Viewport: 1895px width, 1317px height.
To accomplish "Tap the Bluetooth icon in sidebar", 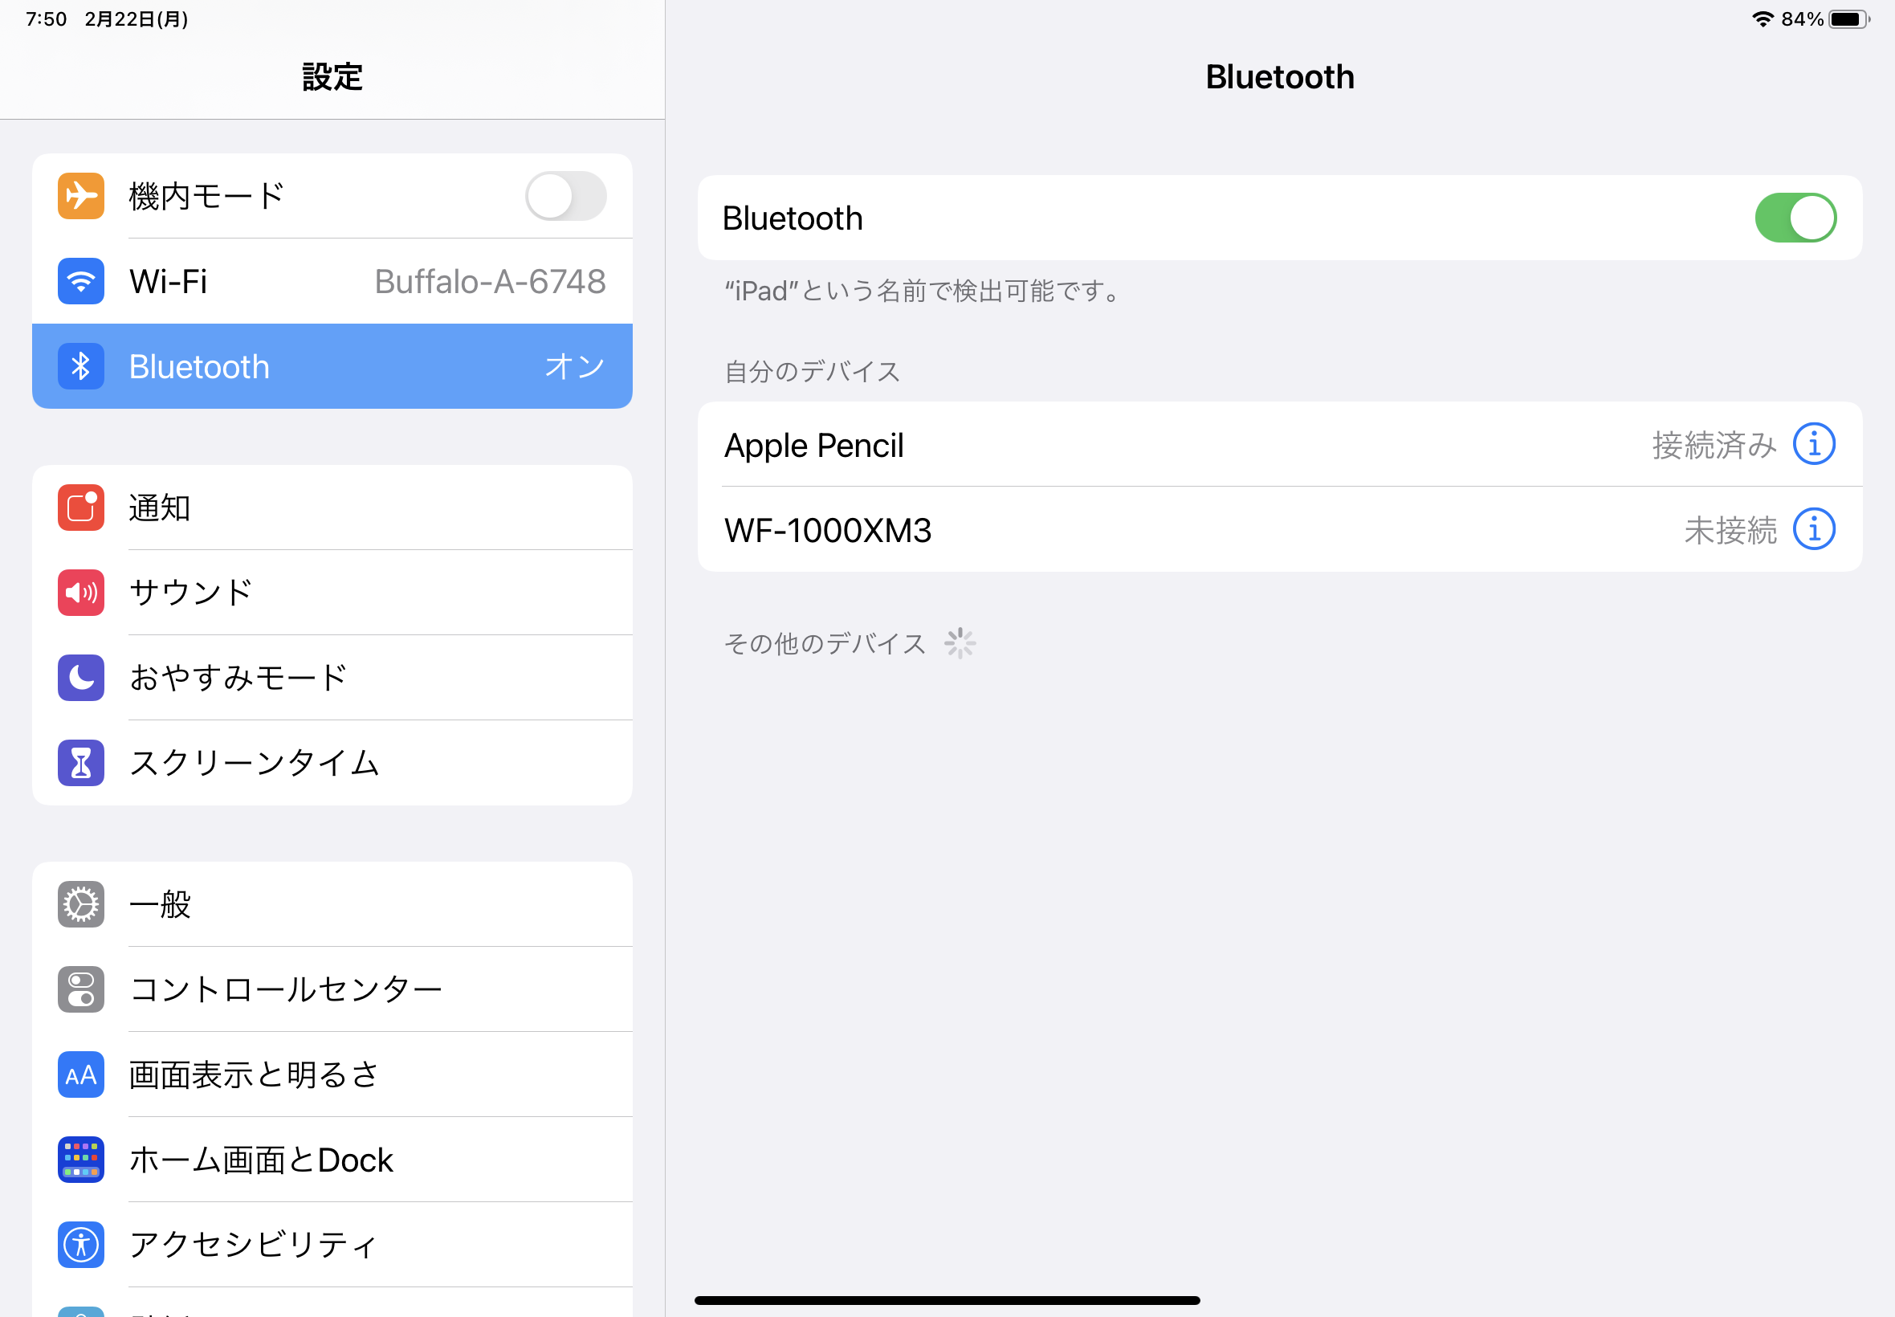I will pos(81,366).
